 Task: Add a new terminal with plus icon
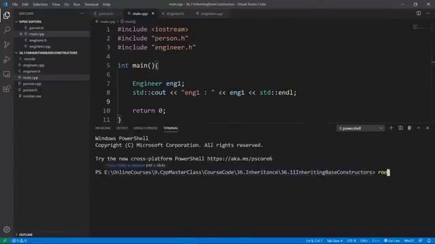391,128
